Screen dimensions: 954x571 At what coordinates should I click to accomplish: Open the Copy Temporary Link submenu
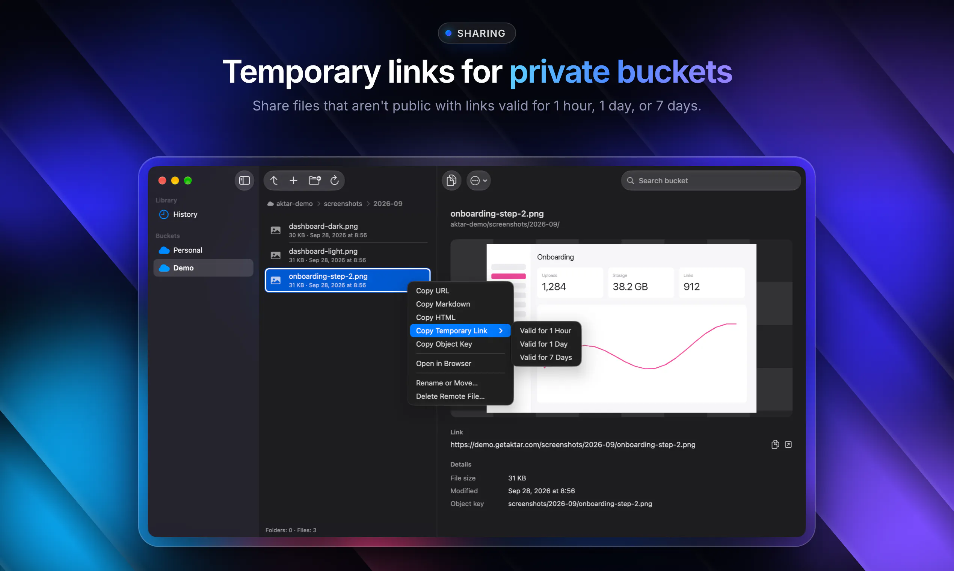pos(460,331)
